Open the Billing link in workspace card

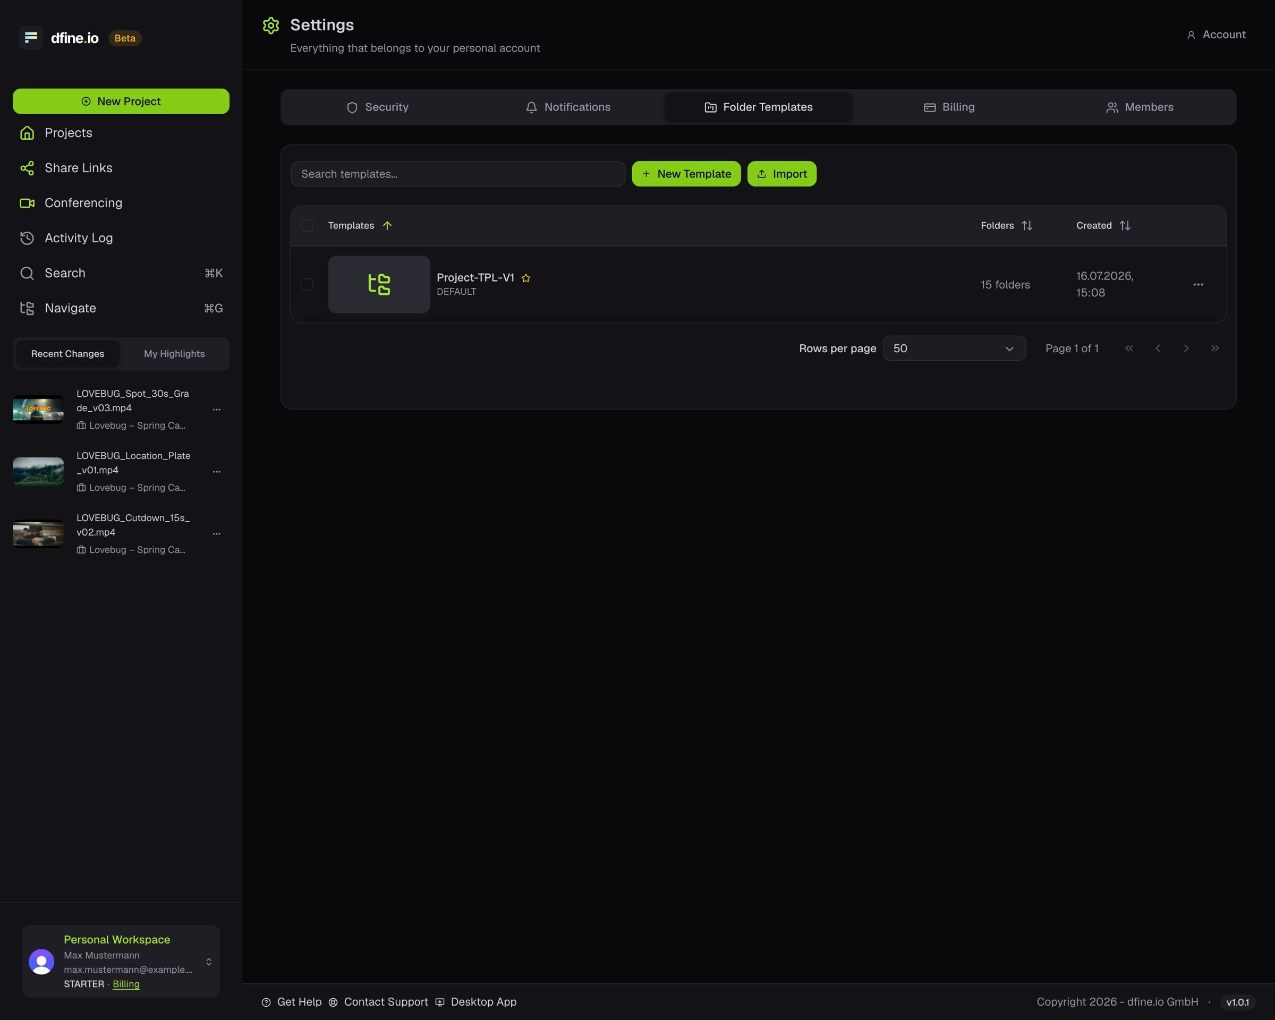tap(126, 984)
